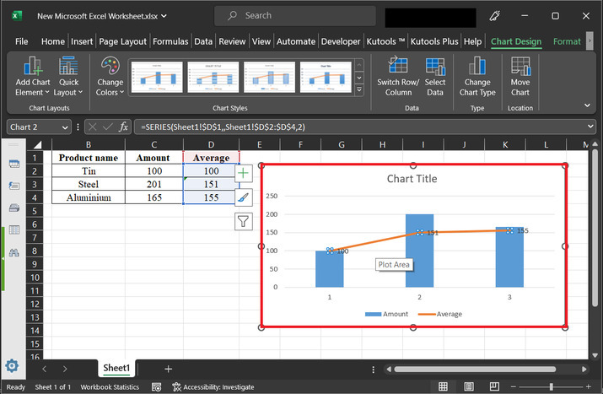Open Select Data dialog
The height and width of the screenshot is (394, 603).
(435, 77)
